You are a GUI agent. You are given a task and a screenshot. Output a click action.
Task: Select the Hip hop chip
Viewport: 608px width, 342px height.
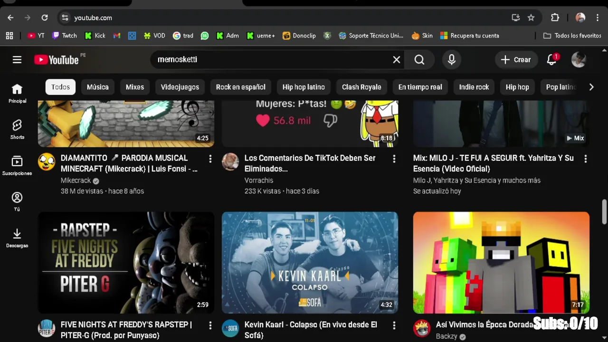click(517, 87)
